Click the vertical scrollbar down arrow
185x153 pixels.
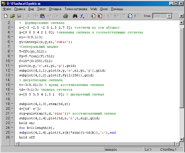coord(181,140)
